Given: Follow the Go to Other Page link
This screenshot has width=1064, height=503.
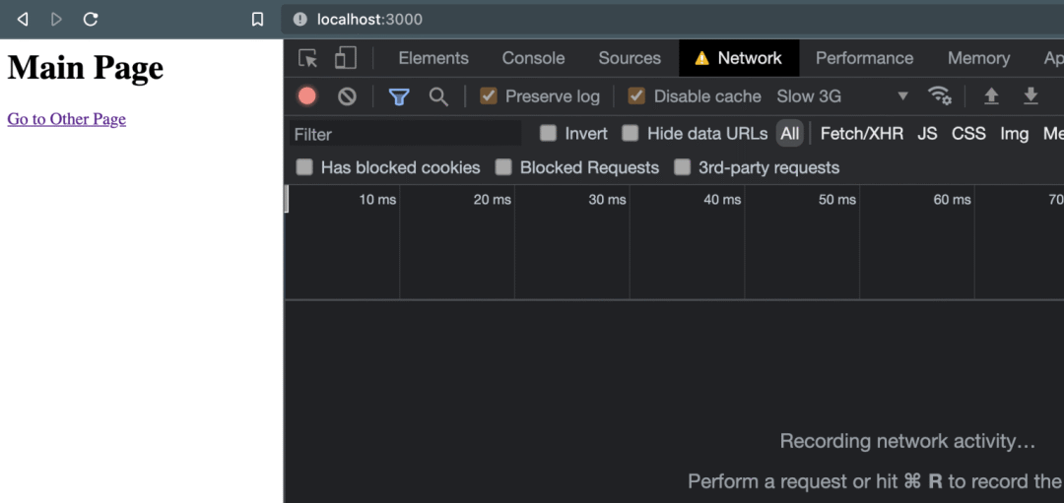Looking at the screenshot, I should [67, 119].
